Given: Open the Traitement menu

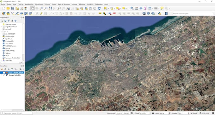Looking at the screenshot, I should (99, 4).
